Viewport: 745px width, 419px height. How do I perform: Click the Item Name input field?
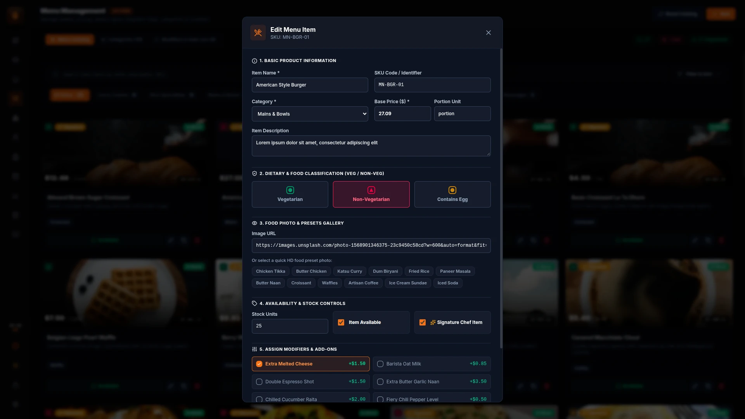(x=310, y=85)
